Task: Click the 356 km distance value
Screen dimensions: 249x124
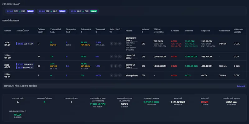Action: (222, 75)
